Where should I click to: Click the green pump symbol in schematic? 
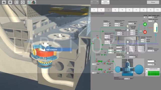click(145, 24)
